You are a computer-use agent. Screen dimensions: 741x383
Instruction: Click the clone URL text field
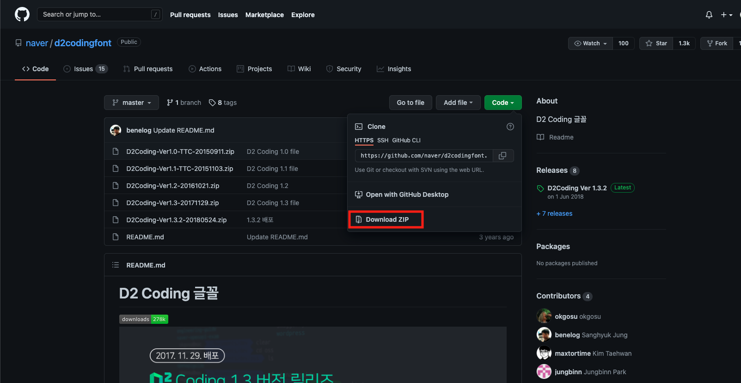click(x=424, y=156)
